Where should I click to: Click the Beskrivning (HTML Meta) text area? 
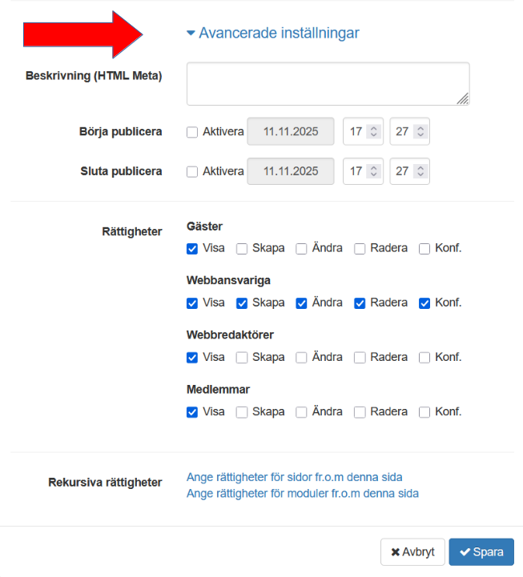pos(328,83)
